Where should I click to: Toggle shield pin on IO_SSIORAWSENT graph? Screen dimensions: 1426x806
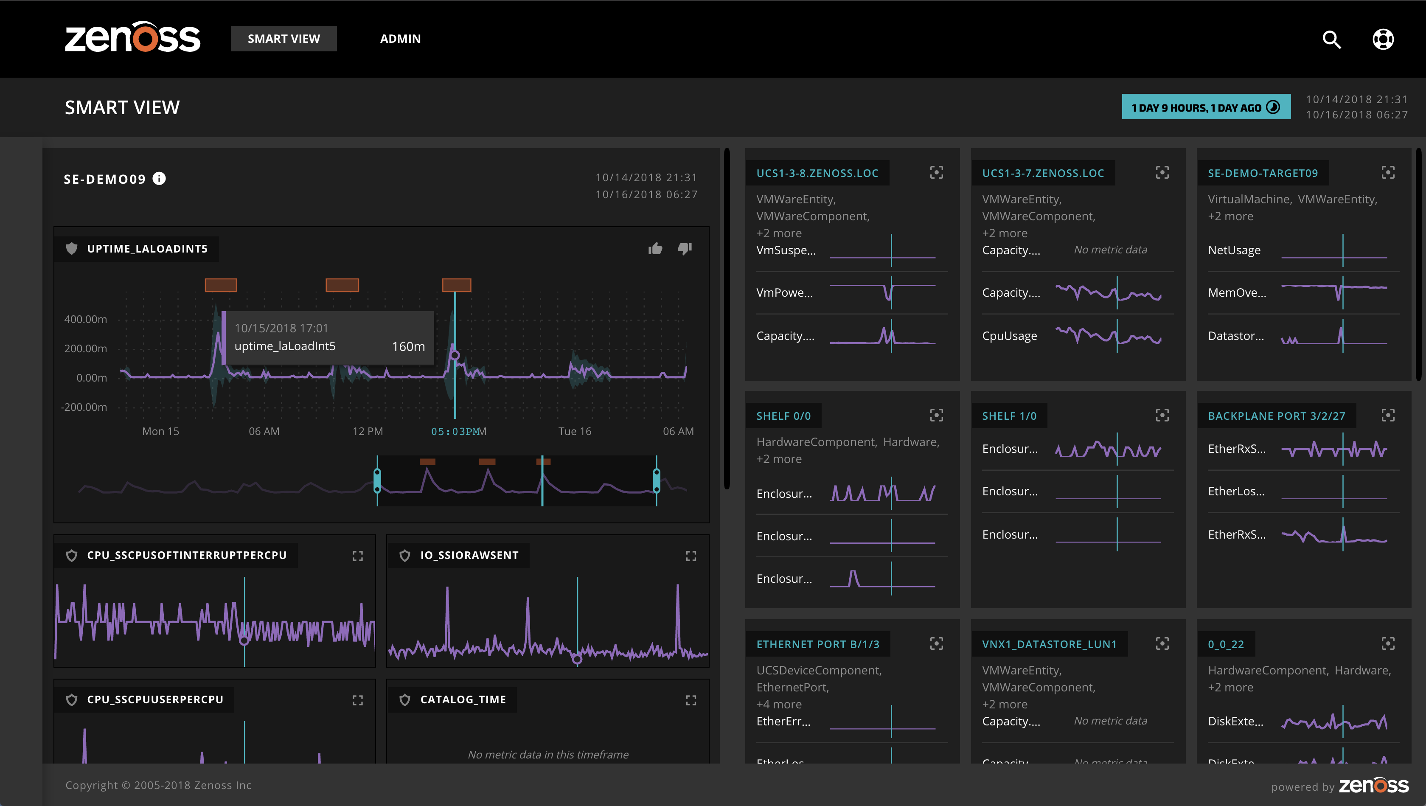pos(404,555)
